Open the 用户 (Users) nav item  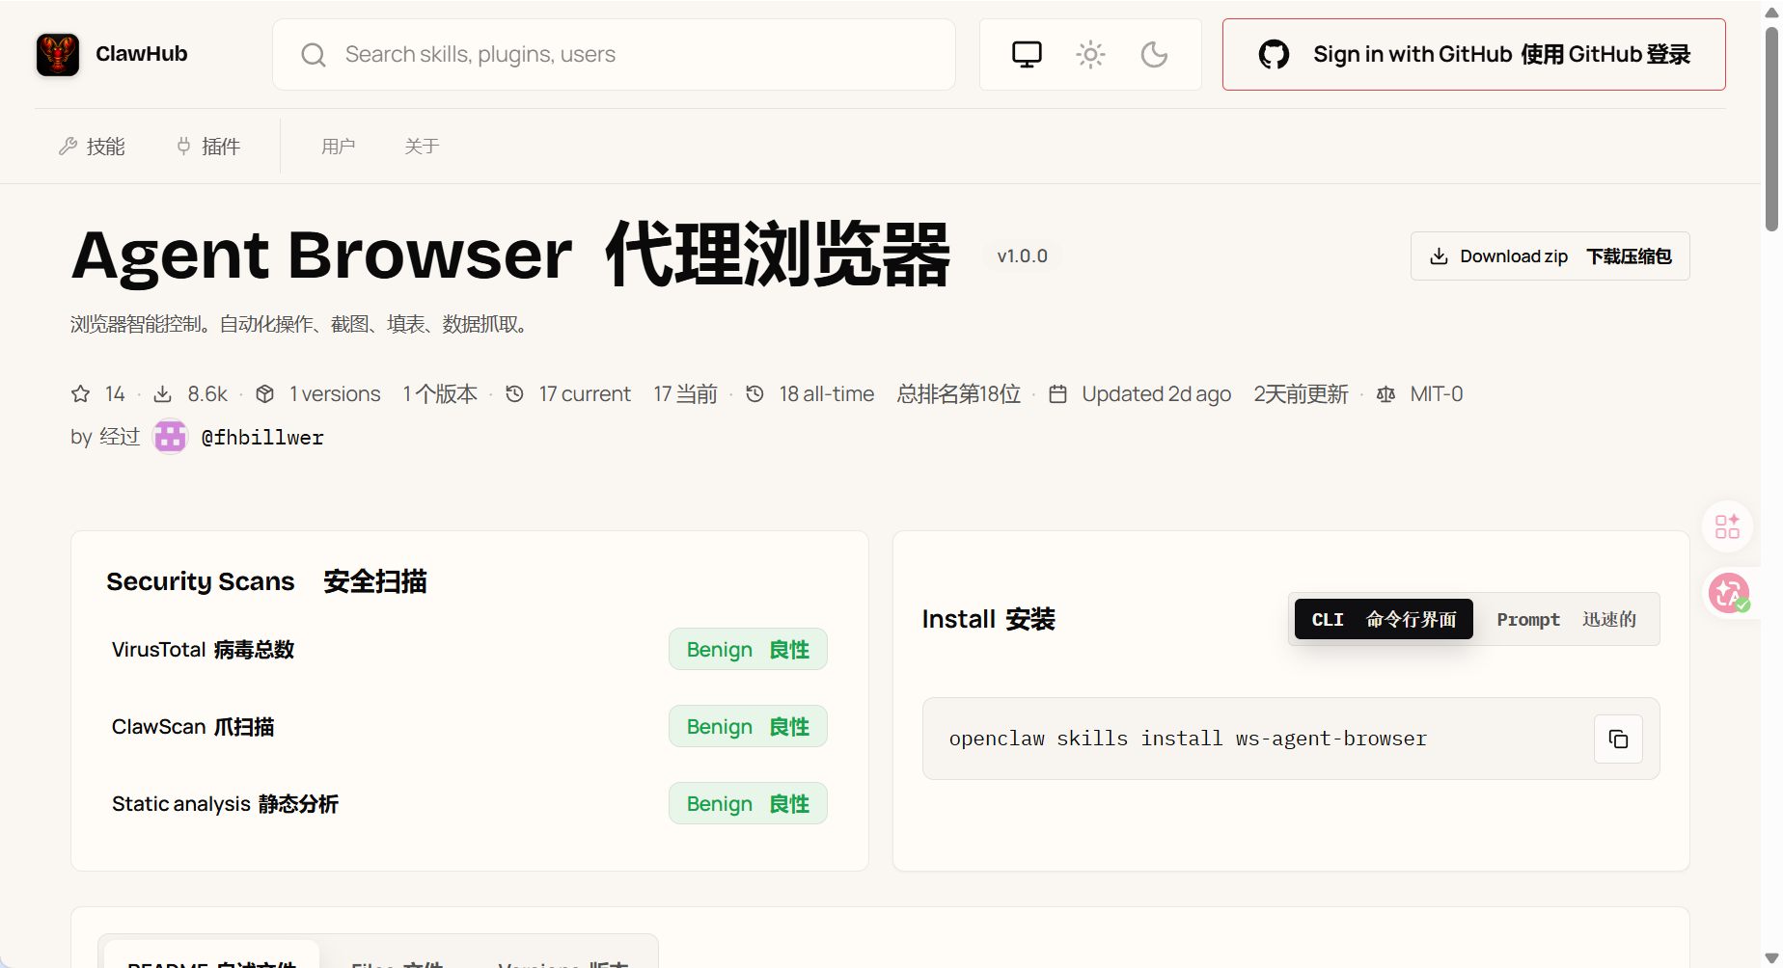[339, 147]
